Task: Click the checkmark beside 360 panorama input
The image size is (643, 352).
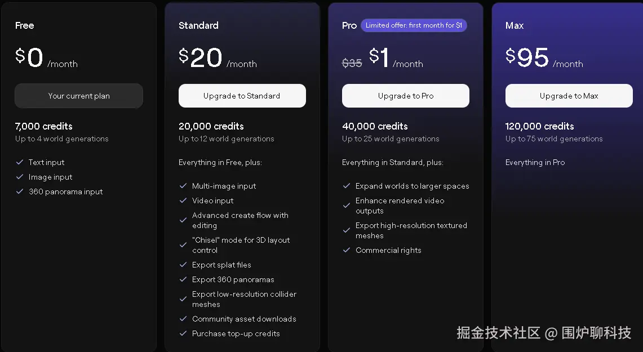Action: (x=20, y=191)
